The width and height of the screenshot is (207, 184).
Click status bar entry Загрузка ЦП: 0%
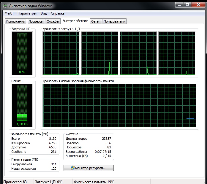[x=49, y=182]
